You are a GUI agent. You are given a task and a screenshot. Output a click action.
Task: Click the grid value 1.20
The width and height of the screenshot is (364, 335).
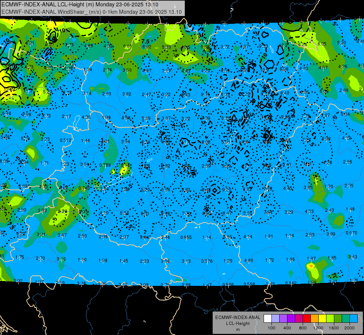(228, 261)
